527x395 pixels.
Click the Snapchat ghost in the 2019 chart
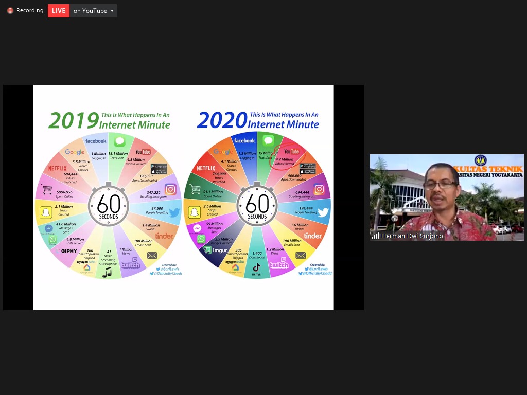coord(46,212)
